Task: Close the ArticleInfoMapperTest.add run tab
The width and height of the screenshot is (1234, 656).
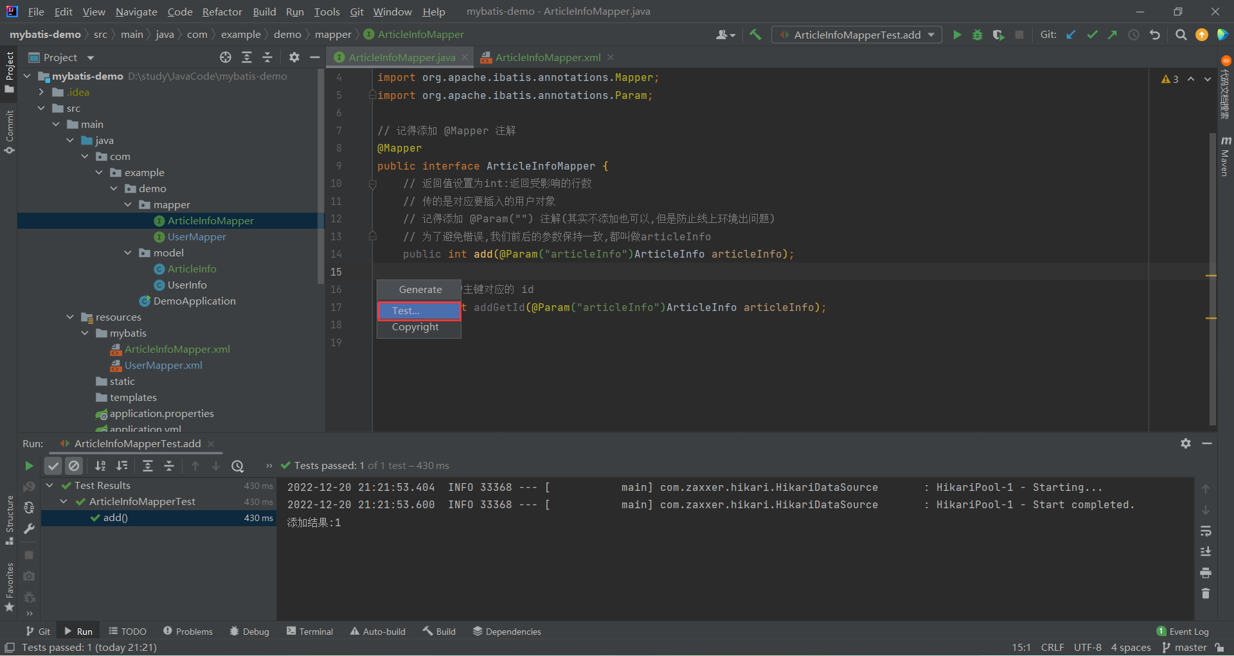Action: tap(211, 444)
